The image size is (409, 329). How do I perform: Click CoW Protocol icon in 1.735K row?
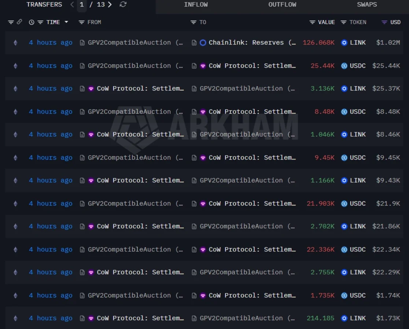(203, 295)
